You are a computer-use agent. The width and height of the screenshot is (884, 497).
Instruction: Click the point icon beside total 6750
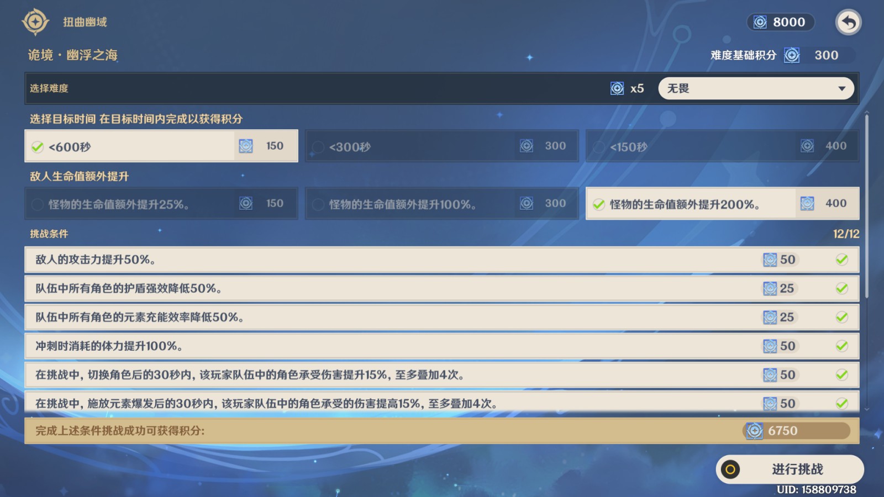pos(754,431)
